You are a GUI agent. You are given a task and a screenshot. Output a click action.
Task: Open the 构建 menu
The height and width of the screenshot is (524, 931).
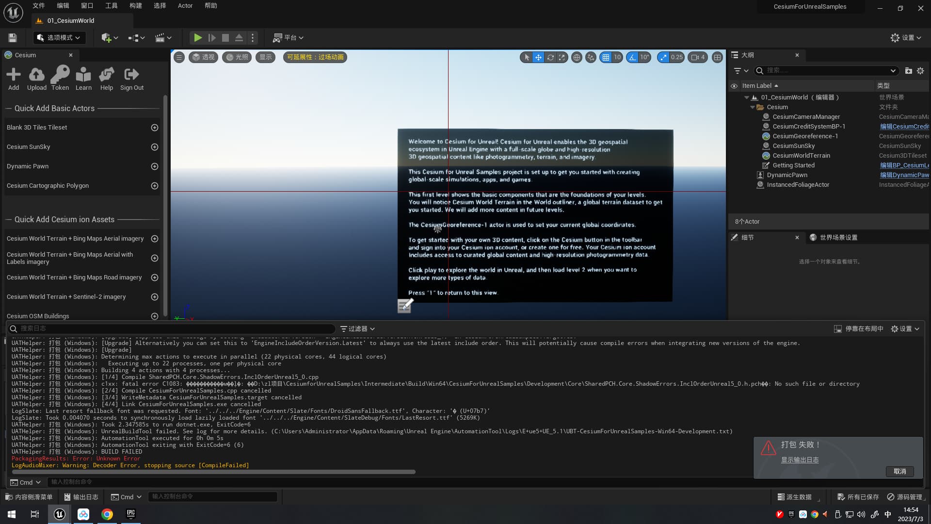[x=136, y=6]
